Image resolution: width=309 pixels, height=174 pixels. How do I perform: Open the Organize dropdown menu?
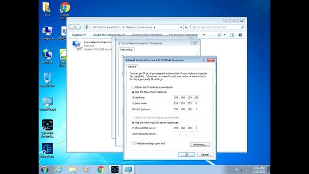coord(79,35)
